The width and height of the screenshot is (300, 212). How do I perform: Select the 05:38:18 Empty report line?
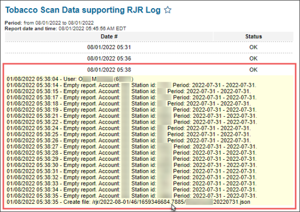click(129, 104)
